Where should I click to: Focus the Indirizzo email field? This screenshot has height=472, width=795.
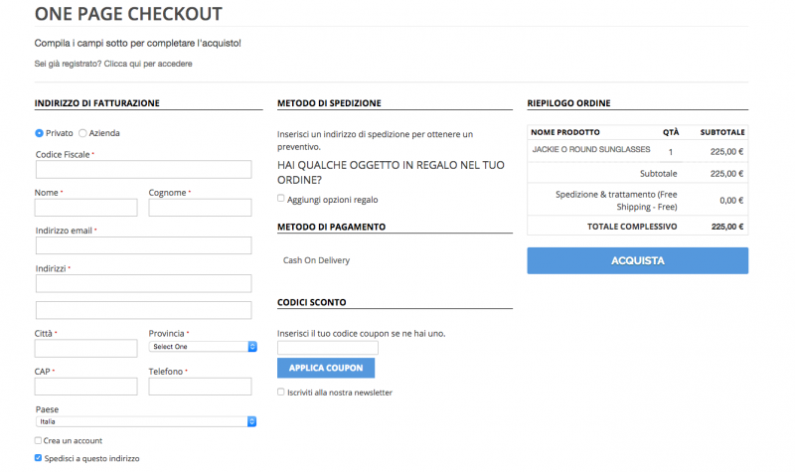143,245
